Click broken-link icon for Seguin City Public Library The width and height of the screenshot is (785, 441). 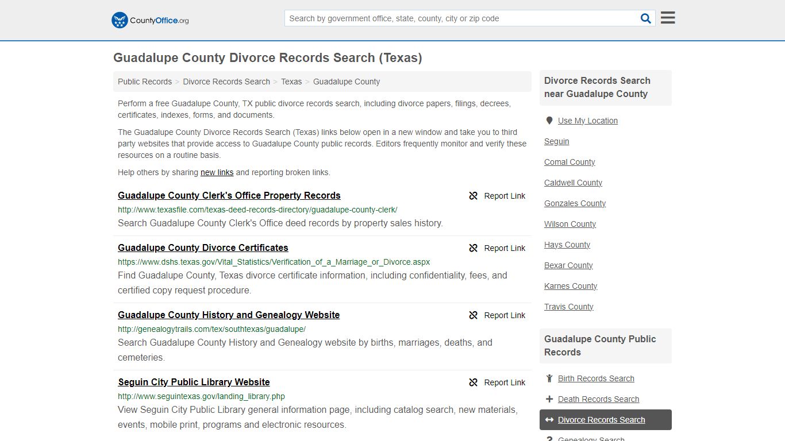473,382
